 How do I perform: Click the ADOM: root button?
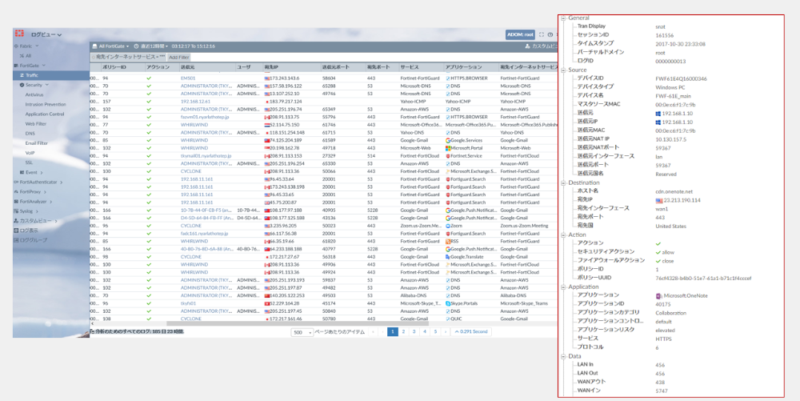coord(520,34)
